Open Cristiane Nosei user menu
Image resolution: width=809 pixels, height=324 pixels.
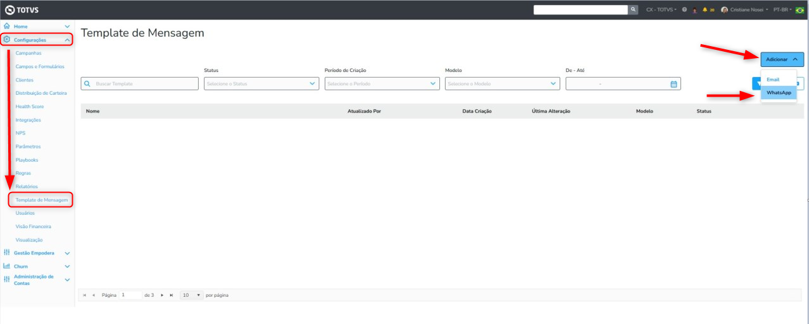749,10
